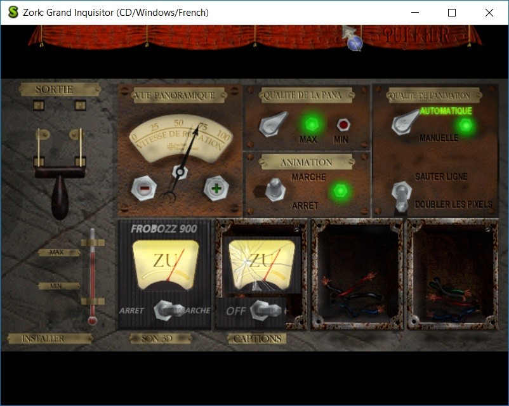509x406 pixels.
Task: Click the DOUBLER LES PIXELS label
Action: (454, 204)
